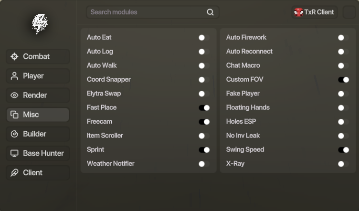
Task: Click the Auto Log module name
Action: (x=100, y=52)
